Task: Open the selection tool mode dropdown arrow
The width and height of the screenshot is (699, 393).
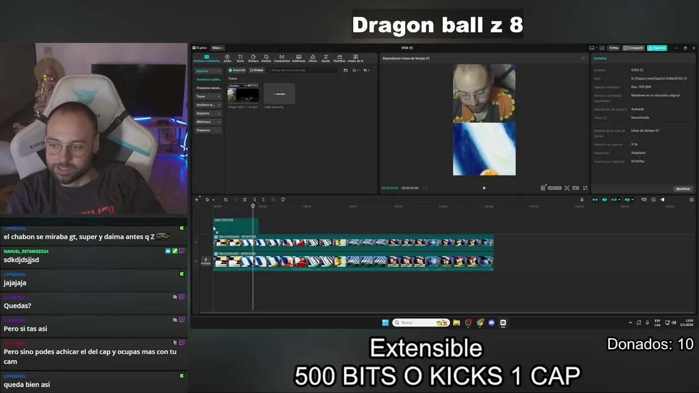Action: click(x=213, y=200)
